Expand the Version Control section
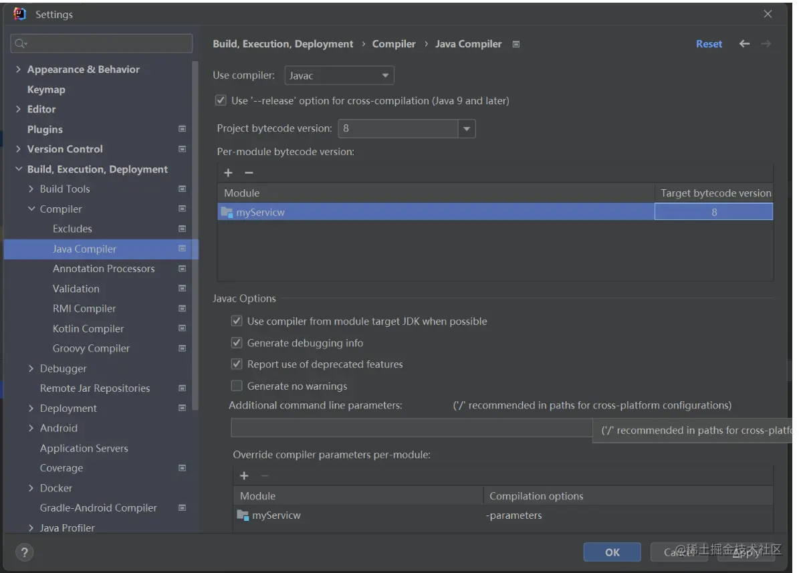The width and height of the screenshot is (799, 573). (18, 149)
